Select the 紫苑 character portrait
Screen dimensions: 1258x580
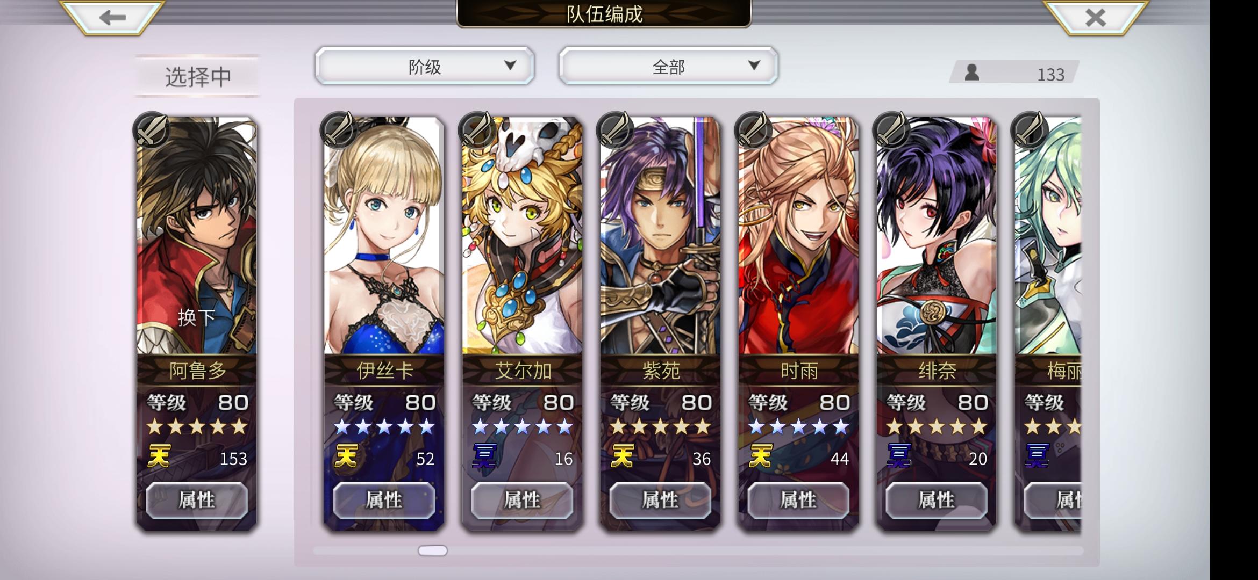[660, 236]
